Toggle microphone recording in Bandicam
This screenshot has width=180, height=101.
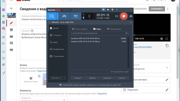point(84,18)
